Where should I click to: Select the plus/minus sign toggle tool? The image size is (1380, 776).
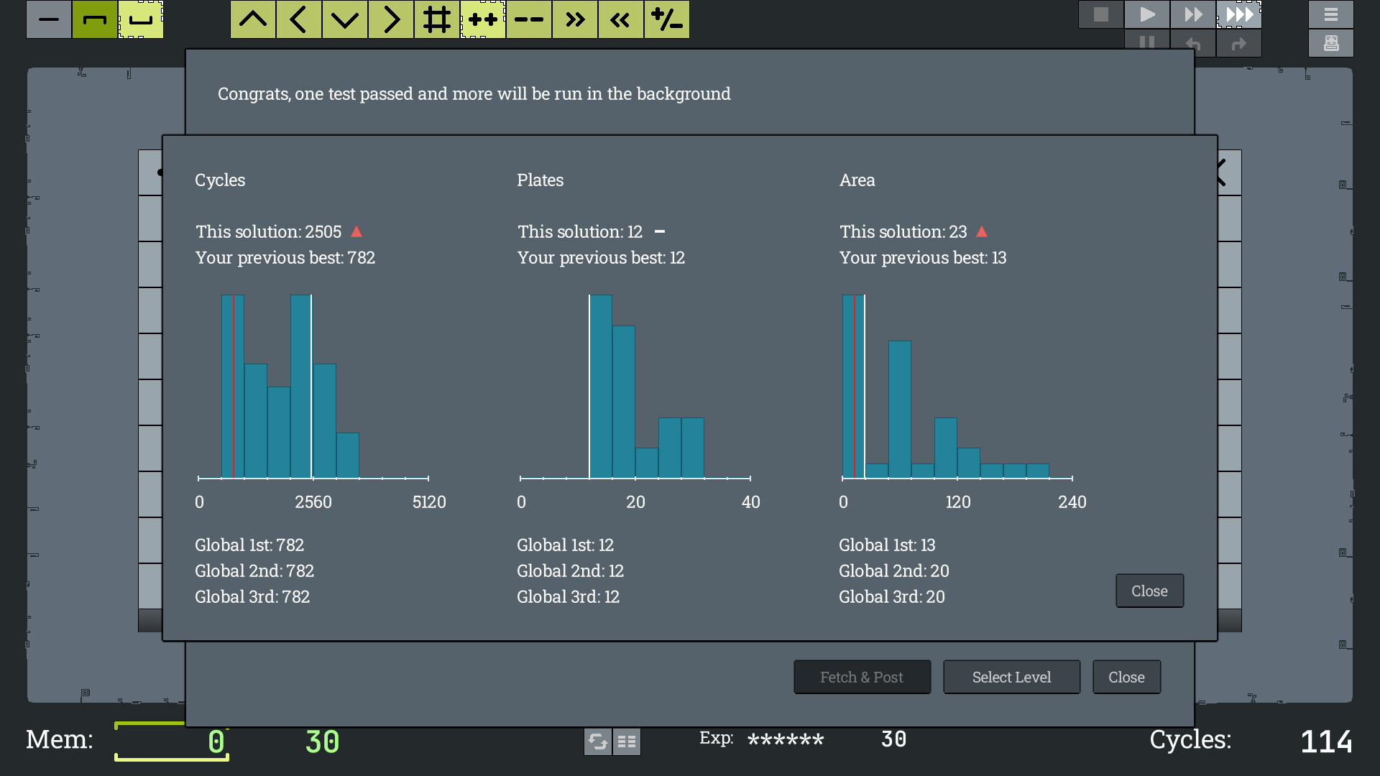tap(666, 19)
